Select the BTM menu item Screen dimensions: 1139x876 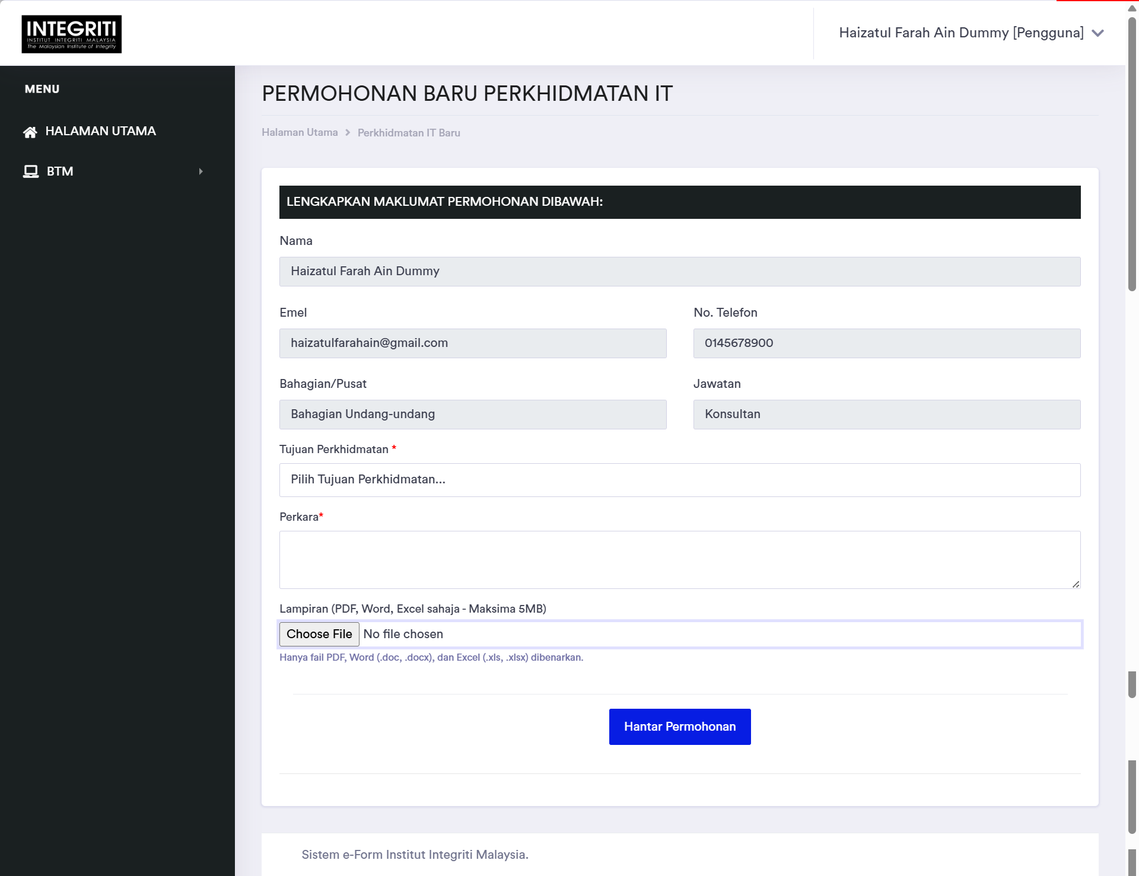click(60, 171)
